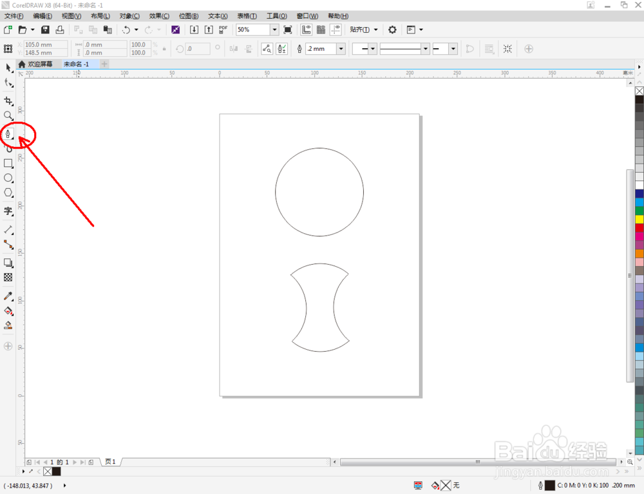Switch to 欢迎屏幕 tab
The height and width of the screenshot is (494, 644).
pyautogui.click(x=35, y=64)
